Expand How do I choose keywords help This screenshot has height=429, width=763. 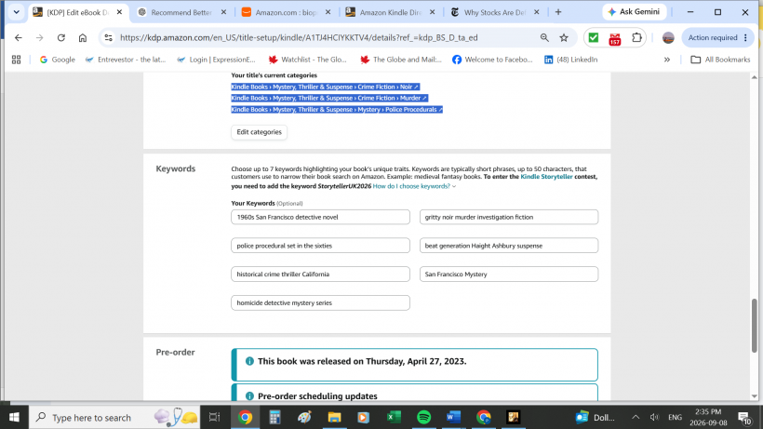click(414, 186)
